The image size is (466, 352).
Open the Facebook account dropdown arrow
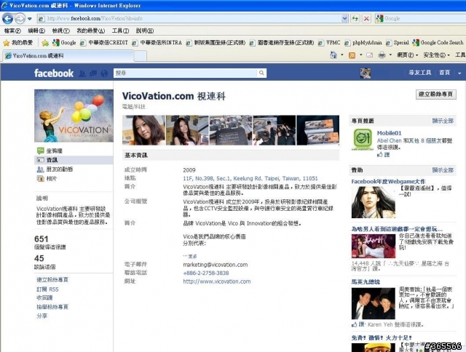point(459,73)
